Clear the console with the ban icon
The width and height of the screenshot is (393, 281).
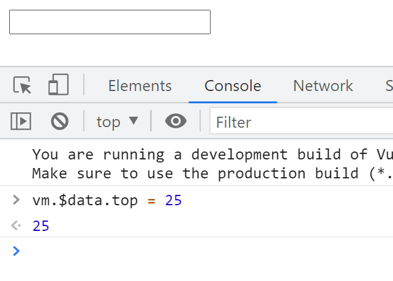coord(59,122)
